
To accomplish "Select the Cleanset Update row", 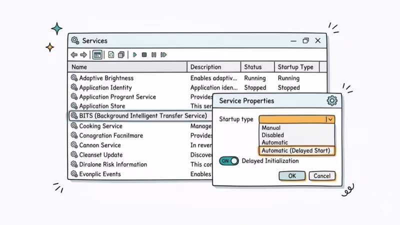I will click(x=140, y=154).
